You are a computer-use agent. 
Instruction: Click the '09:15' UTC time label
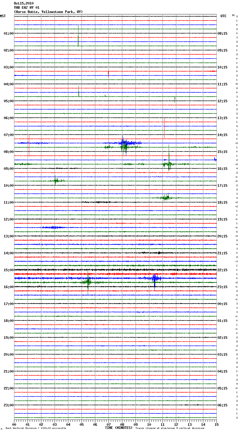(x=222, y=50)
